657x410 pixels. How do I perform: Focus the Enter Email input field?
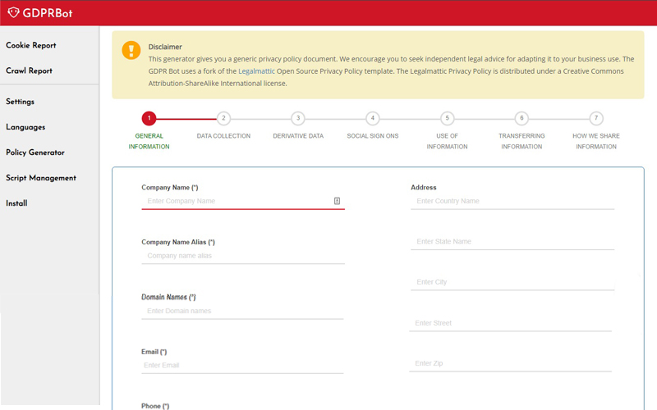[242, 365]
